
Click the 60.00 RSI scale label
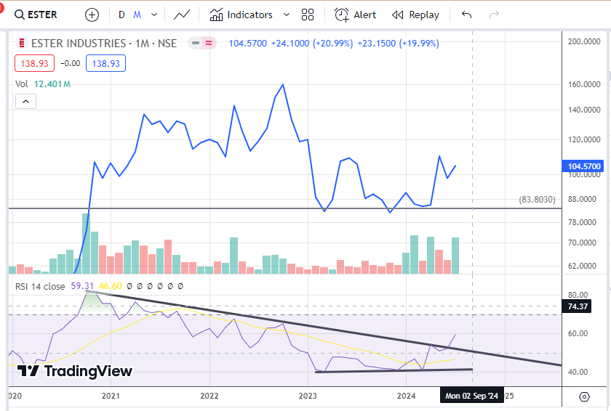[578, 333]
